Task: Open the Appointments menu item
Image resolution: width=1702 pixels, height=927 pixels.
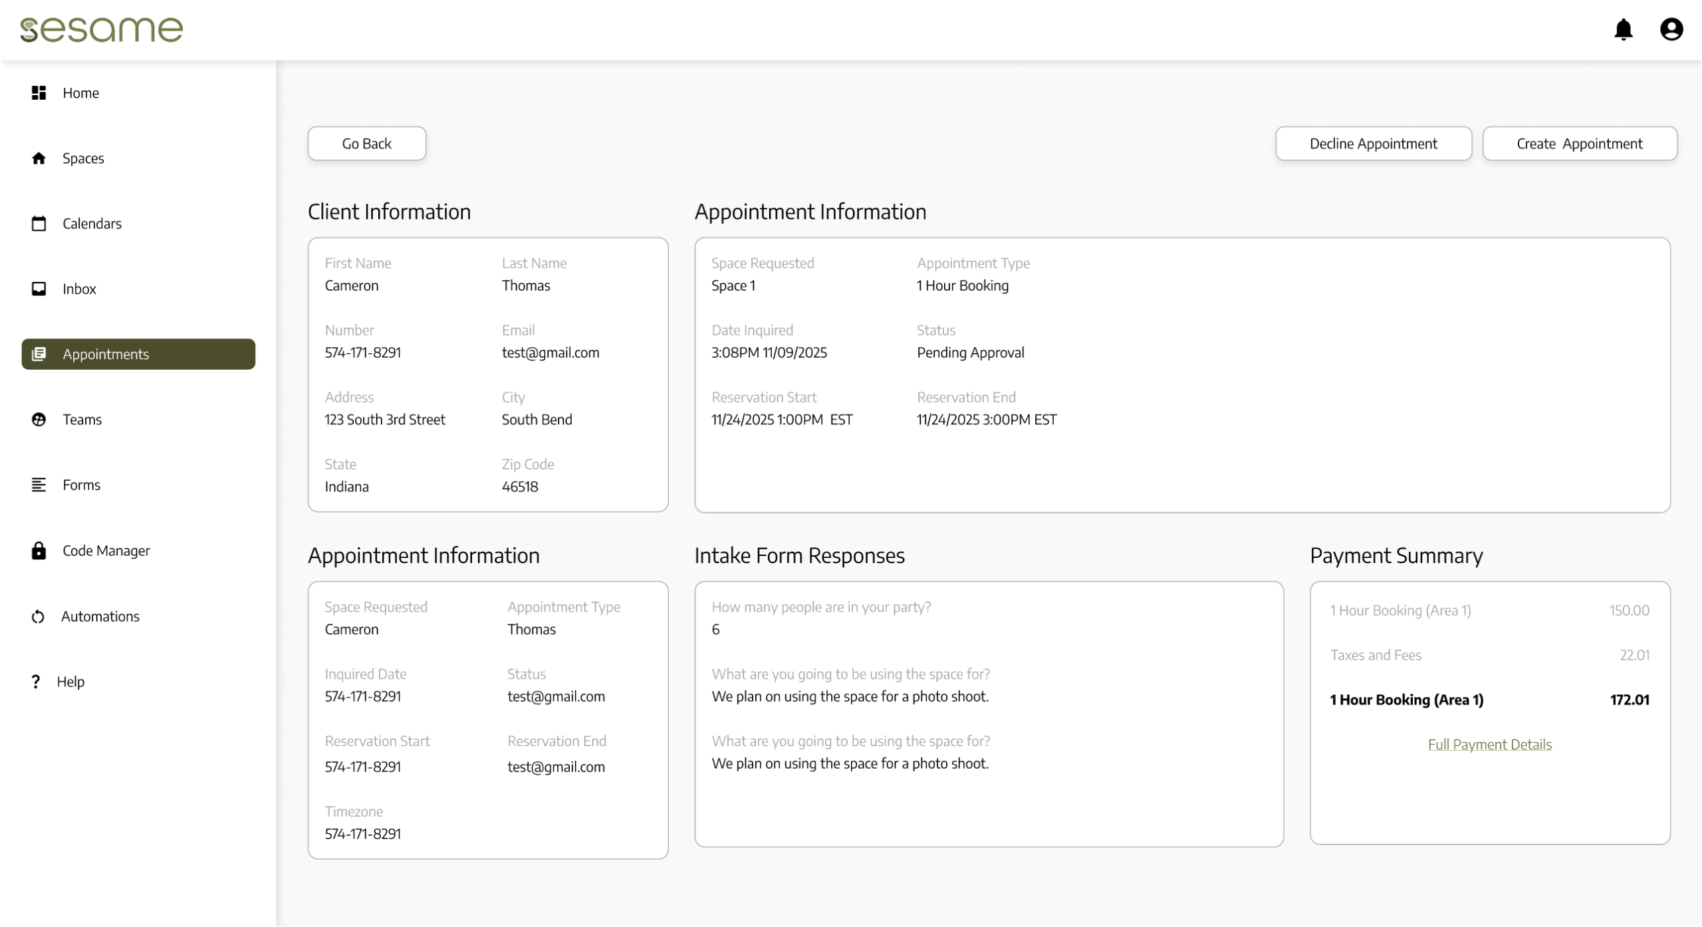Action: 138,354
